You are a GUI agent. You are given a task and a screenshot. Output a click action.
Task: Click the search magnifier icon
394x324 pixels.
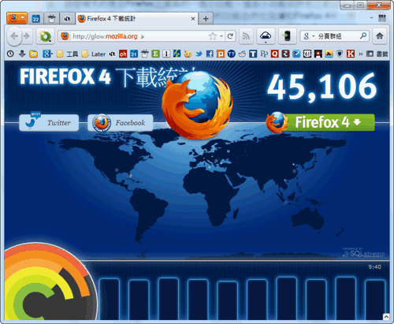363,35
